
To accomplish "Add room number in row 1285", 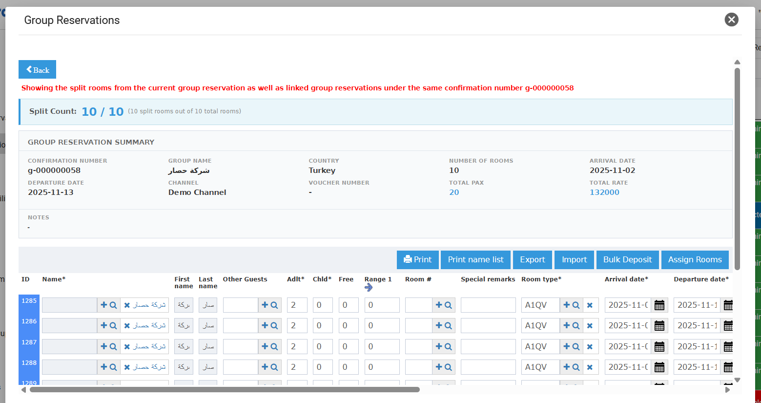I will (x=439, y=305).
